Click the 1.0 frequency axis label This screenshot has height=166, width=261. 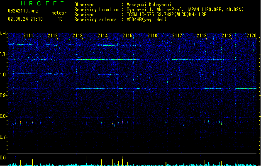click(4, 75)
